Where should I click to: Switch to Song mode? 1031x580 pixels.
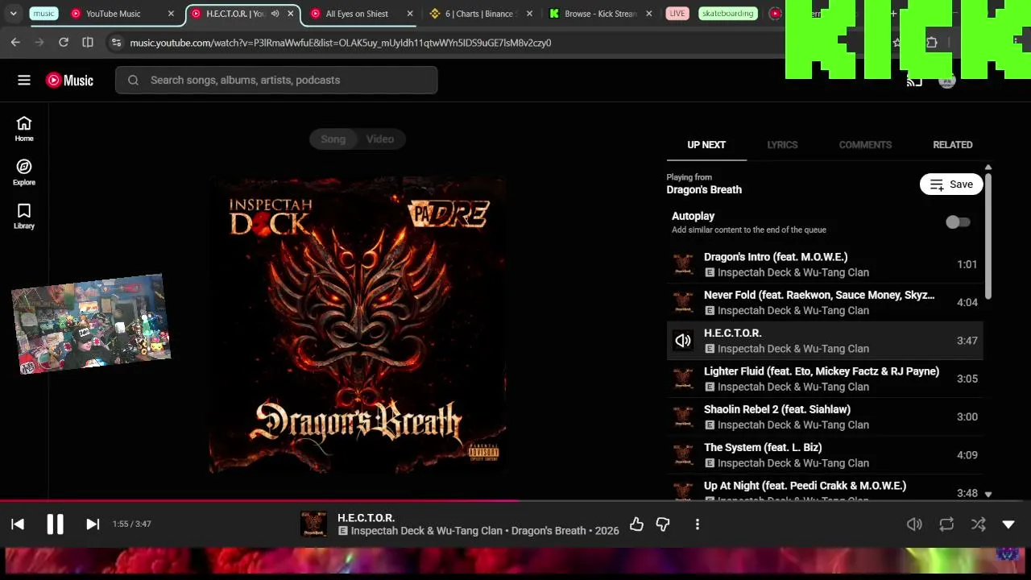pos(333,139)
